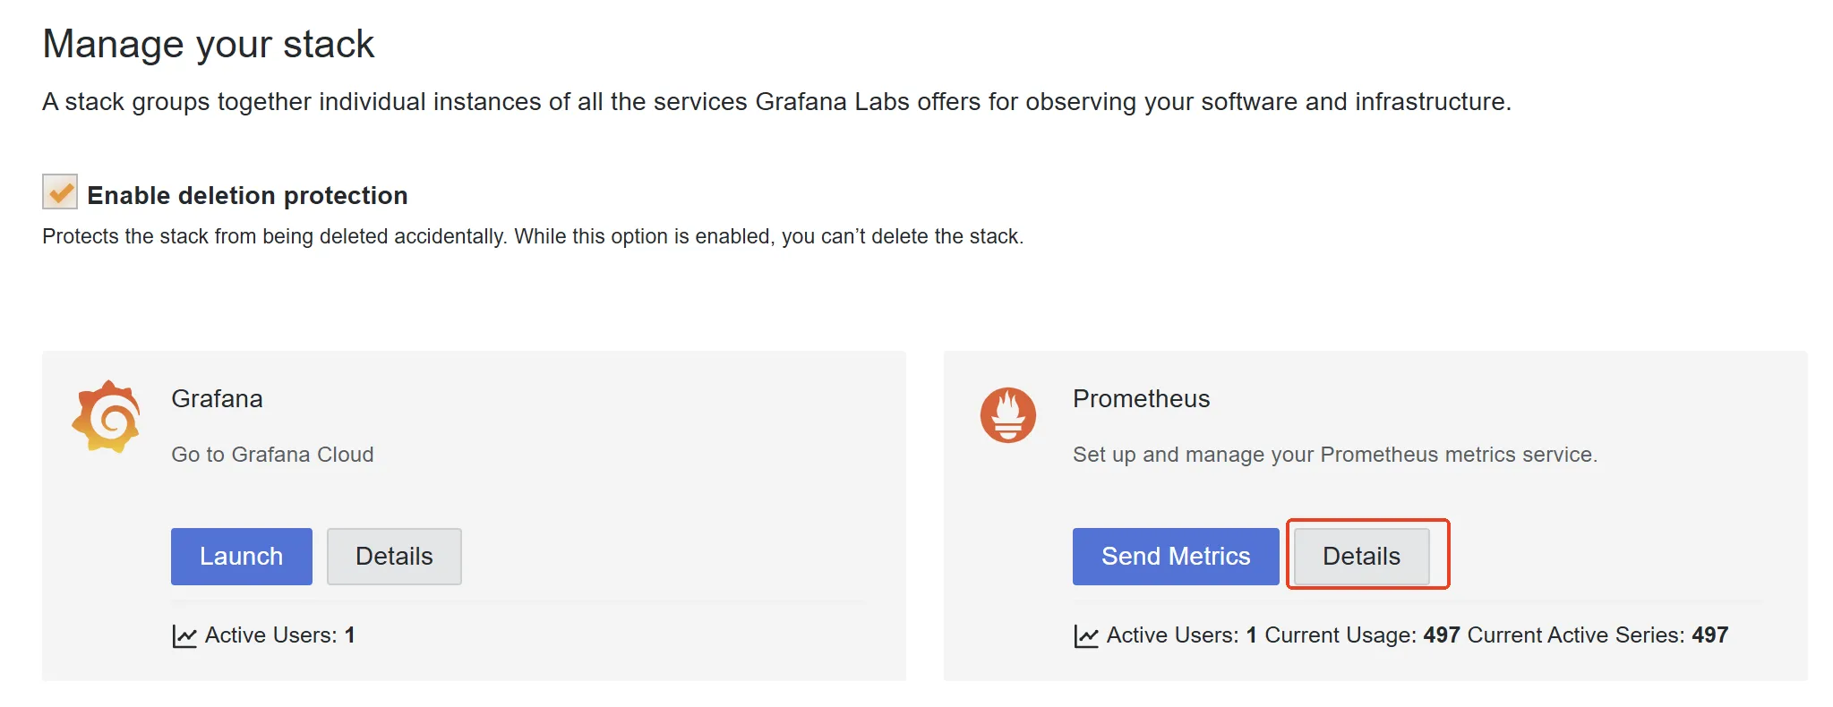Click the Grafana swirl logo icon
The image size is (1833, 707).
(107, 417)
